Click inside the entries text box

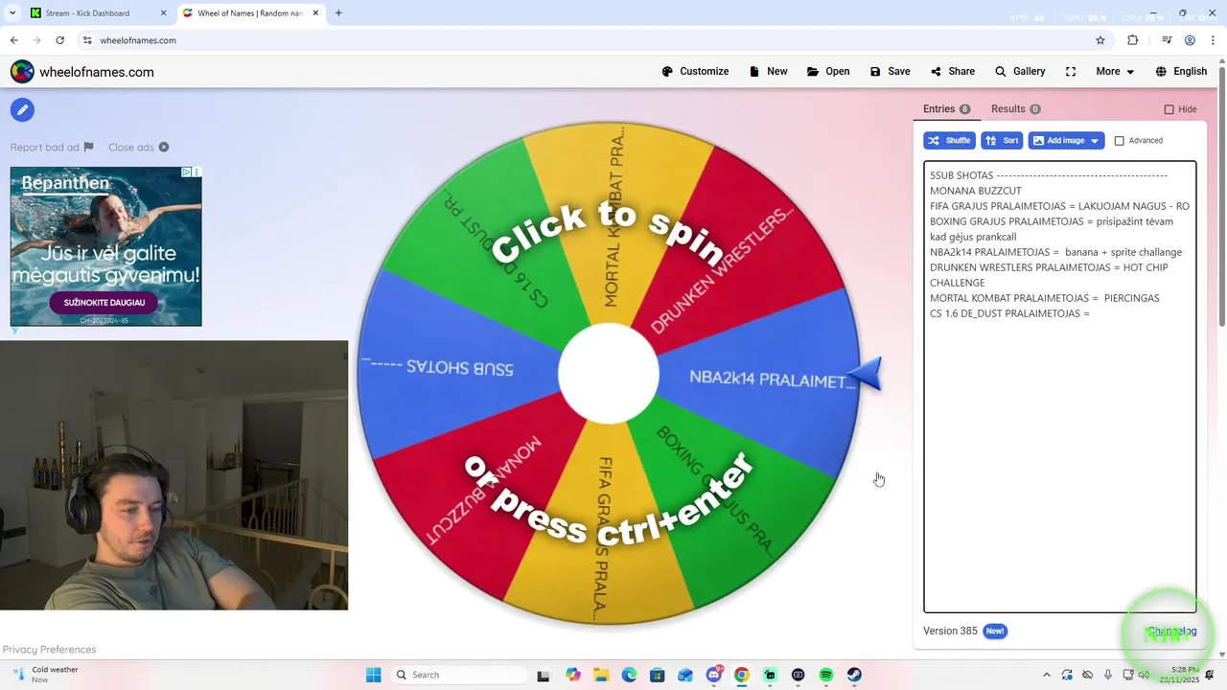(x=1059, y=386)
